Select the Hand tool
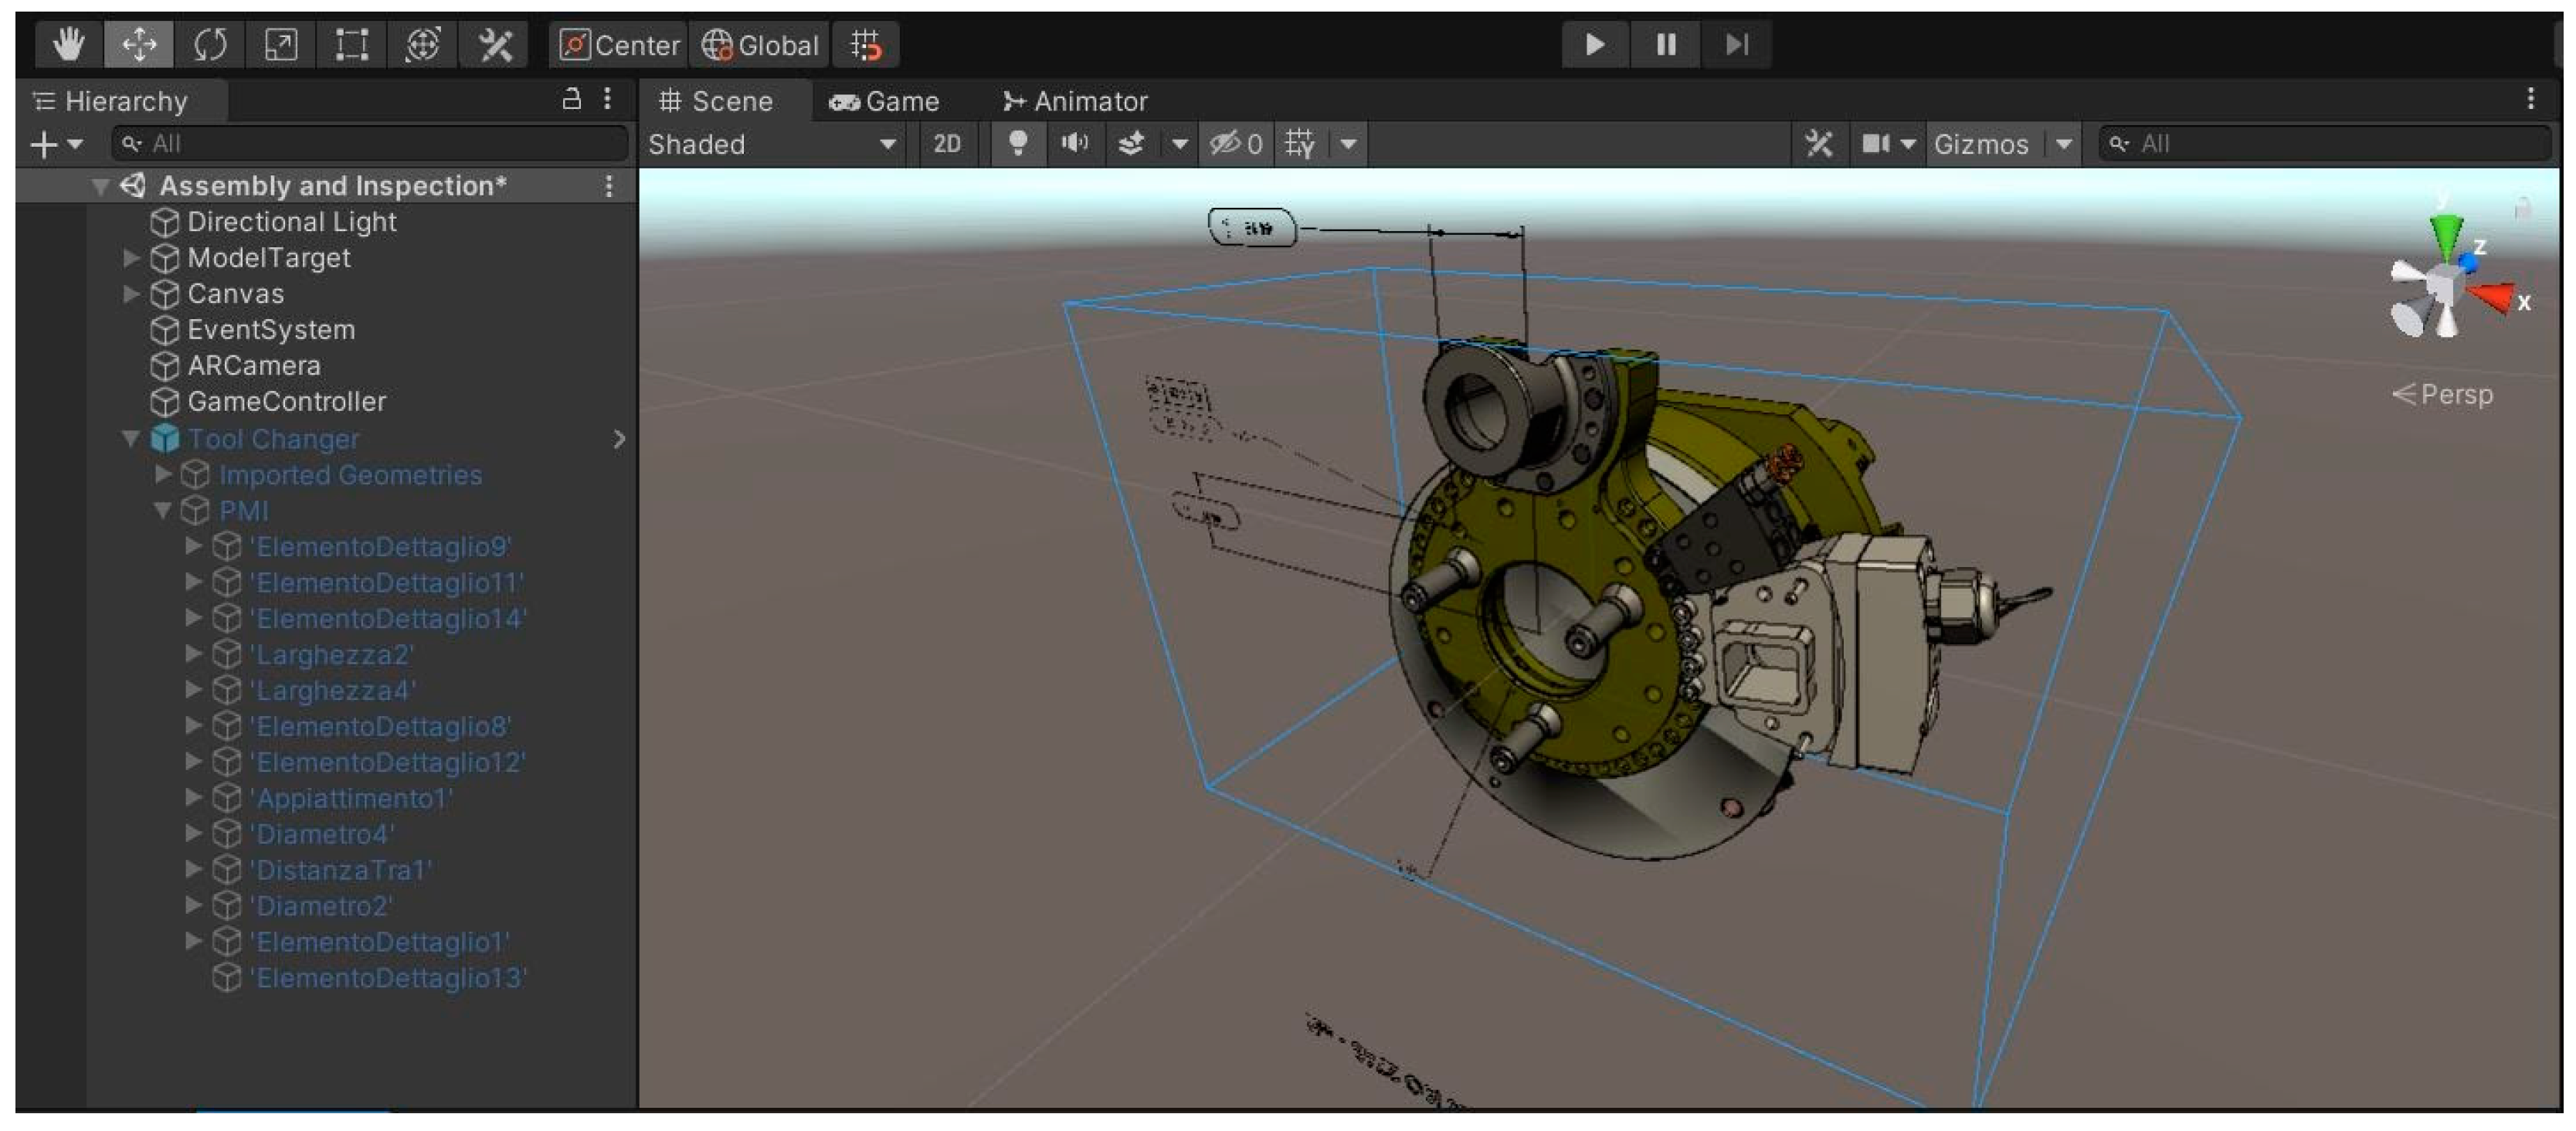This screenshot has height=1131, width=2576. point(69,45)
